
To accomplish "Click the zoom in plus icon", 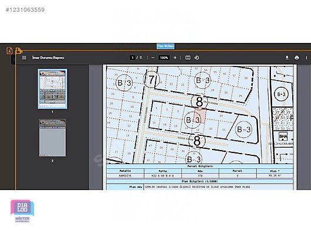I will [x=175, y=58].
